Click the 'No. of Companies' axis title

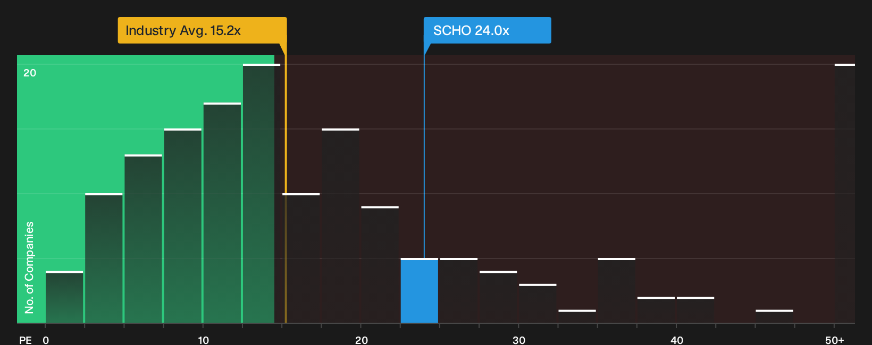point(29,268)
